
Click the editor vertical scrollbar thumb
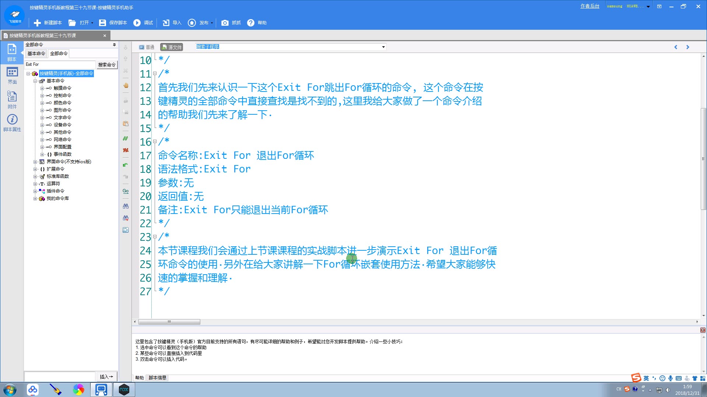point(703,159)
